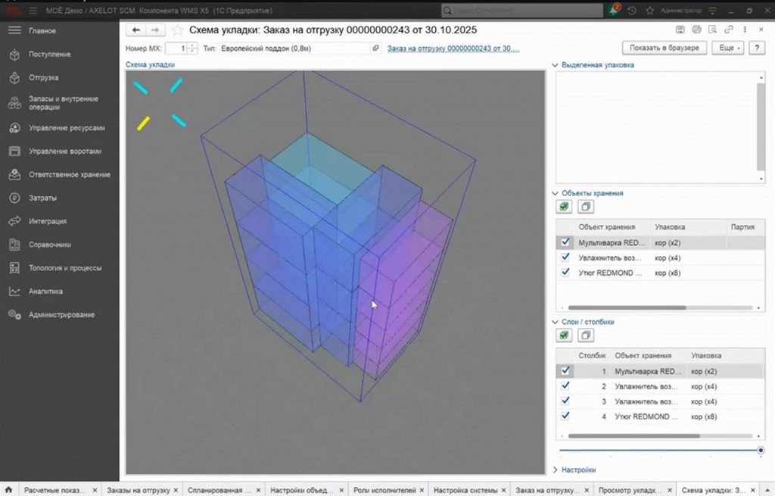This screenshot has width=775, height=496.
Task: Open the Home page icon
Action: [8, 490]
